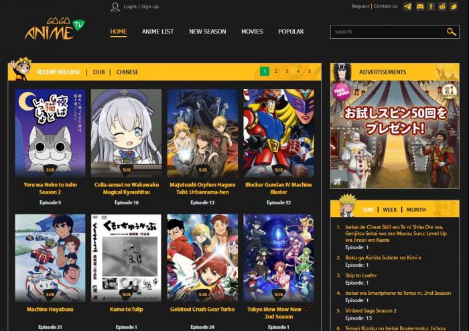
Task: Click the user profile icon beside Login
Action: point(115,7)
